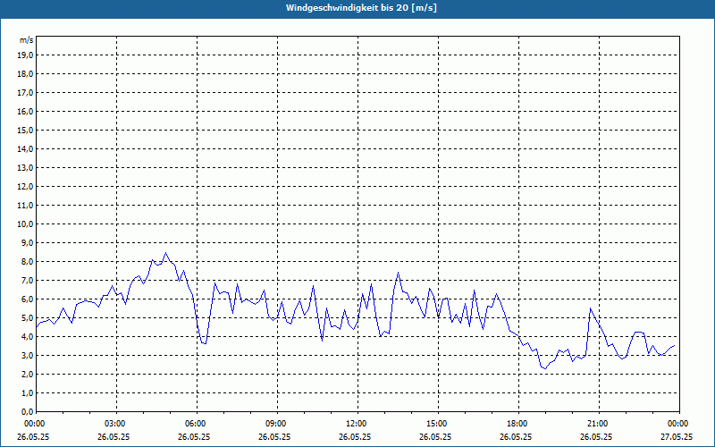Pick the "1,0" y-axis label
715x447 pixels.
[x=27, y=392]
